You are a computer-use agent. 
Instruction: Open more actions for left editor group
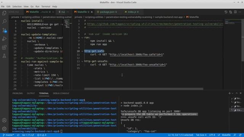(x=68, y=12)
